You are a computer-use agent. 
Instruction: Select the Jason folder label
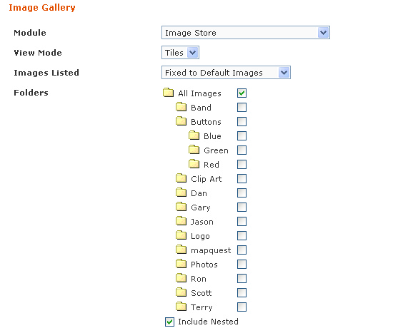point(202,222)
